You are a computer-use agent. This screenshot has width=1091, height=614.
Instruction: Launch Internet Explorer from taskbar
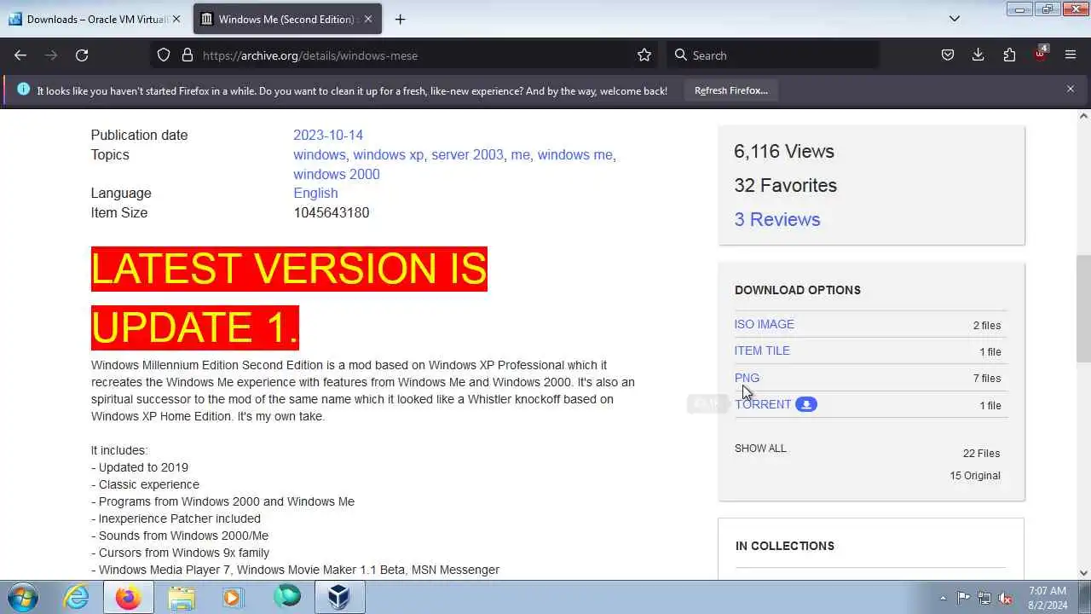tap(76, 597)
